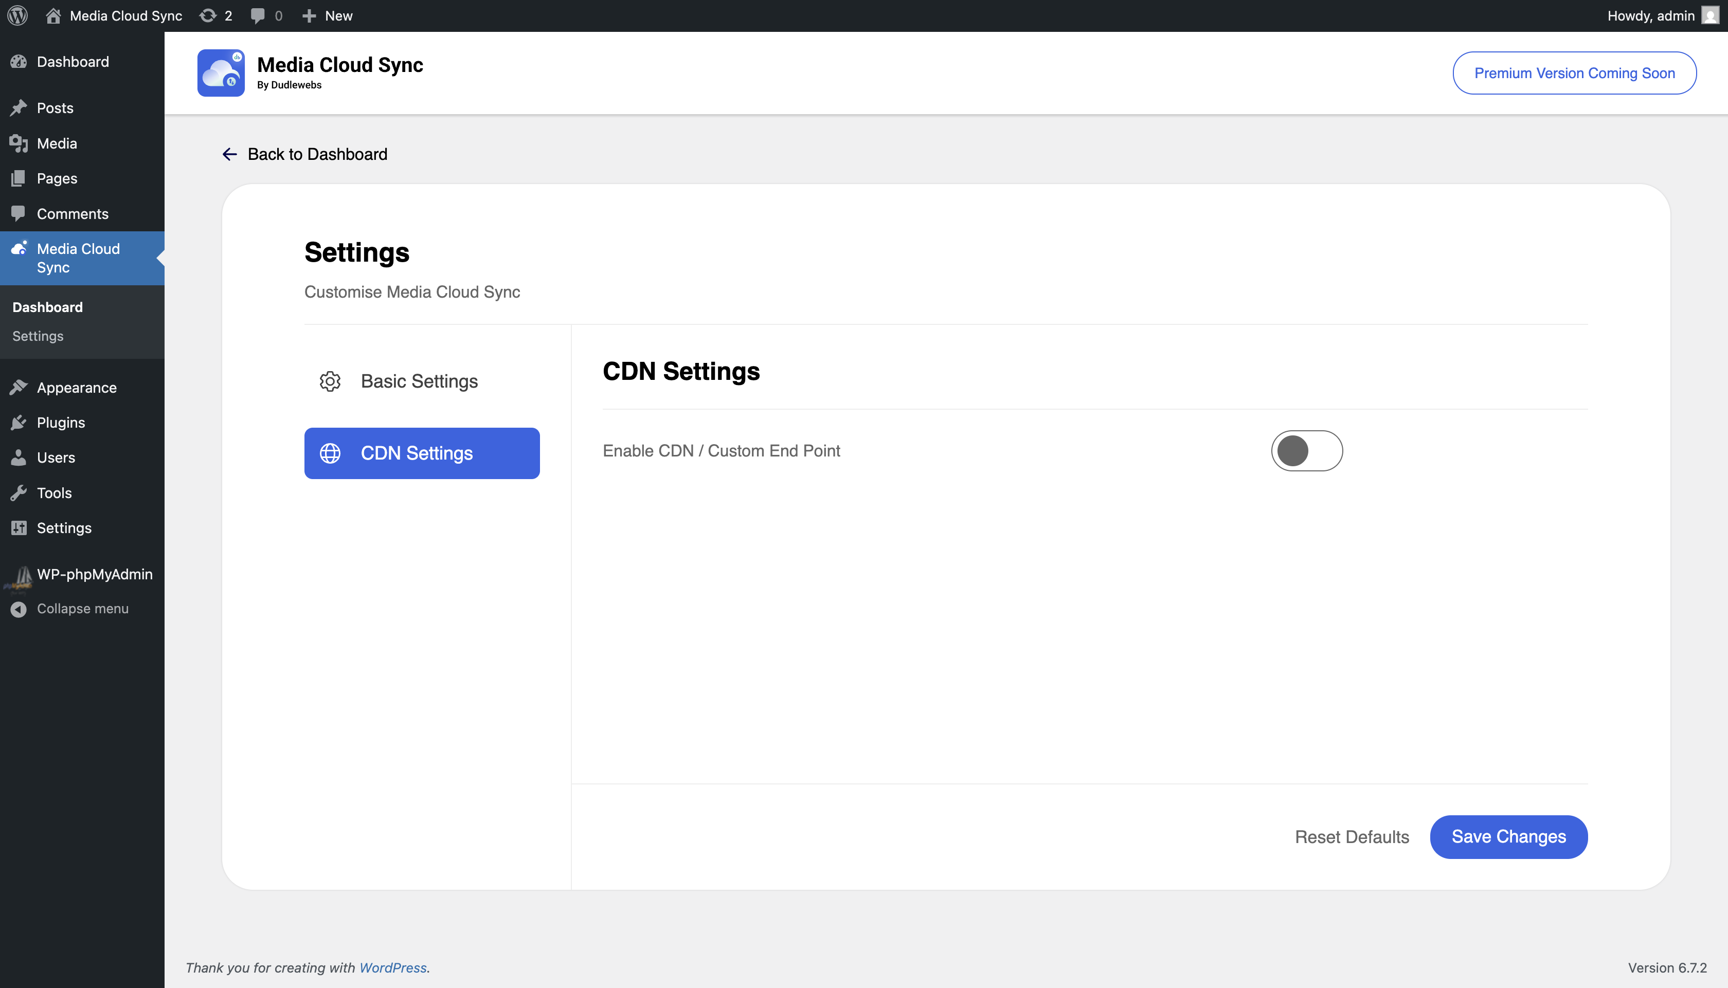Click the Media icon in sidebar
1728x988 pixels.
[19, 143]
